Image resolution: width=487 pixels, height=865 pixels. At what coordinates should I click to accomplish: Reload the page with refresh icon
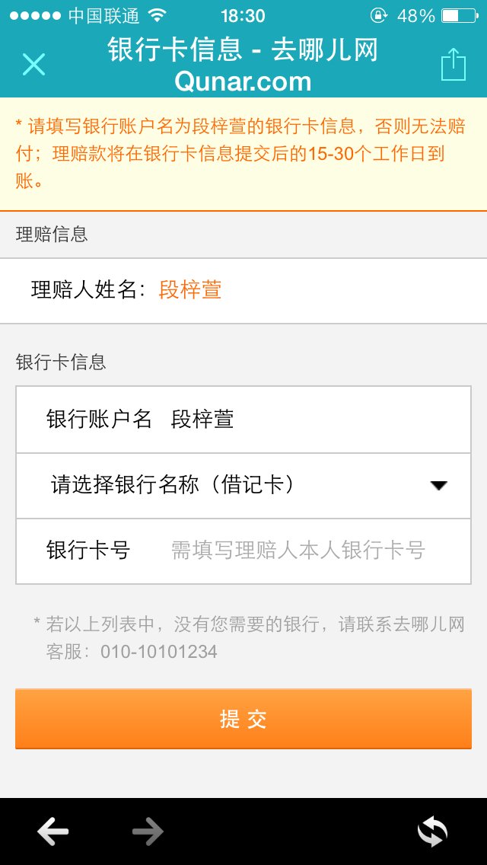click(x=432, y=831)
